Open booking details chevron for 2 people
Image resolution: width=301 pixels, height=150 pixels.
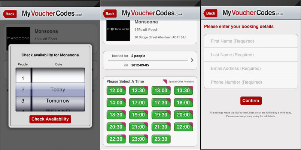tap(192, 60)
